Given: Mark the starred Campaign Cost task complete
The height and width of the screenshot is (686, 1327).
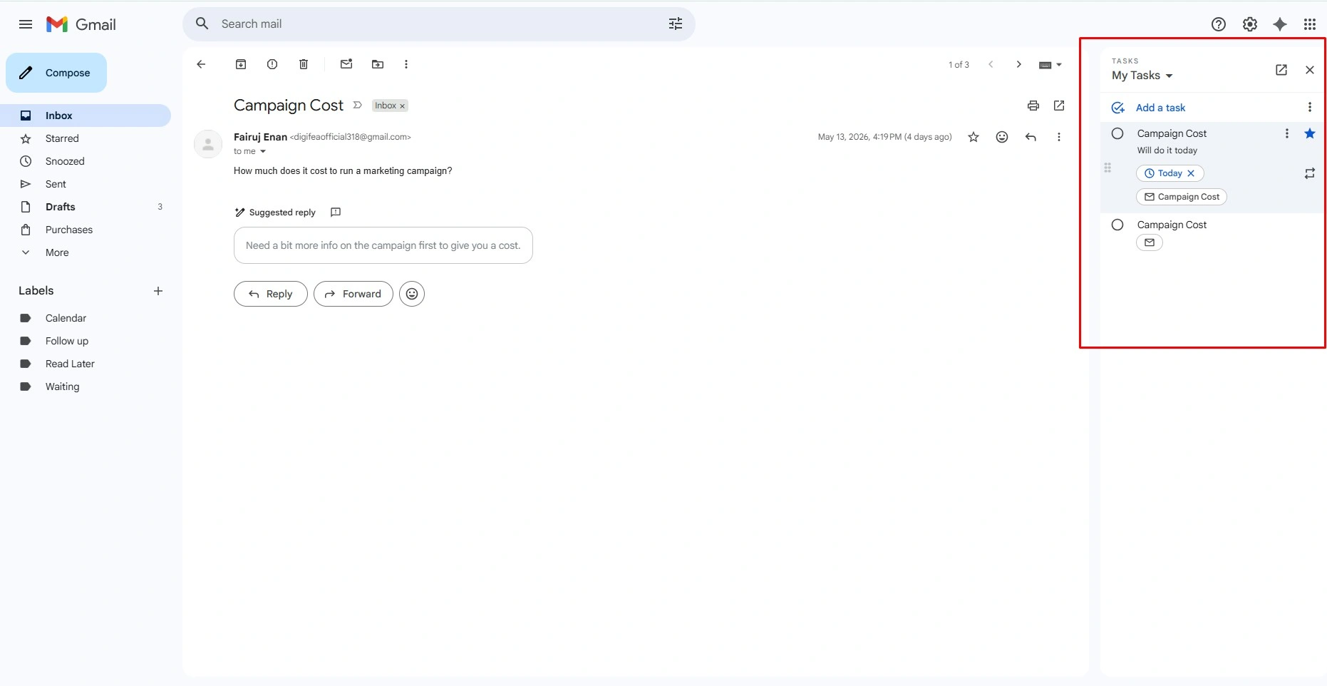Looking at the screenshot, I should point(1117,133).
